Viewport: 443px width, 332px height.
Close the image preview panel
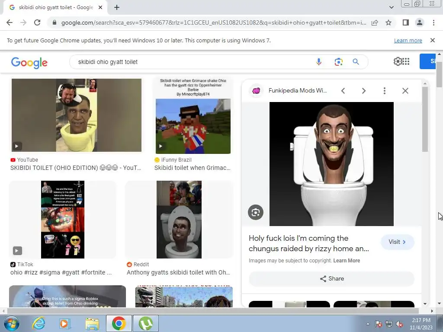pos(405,91)
